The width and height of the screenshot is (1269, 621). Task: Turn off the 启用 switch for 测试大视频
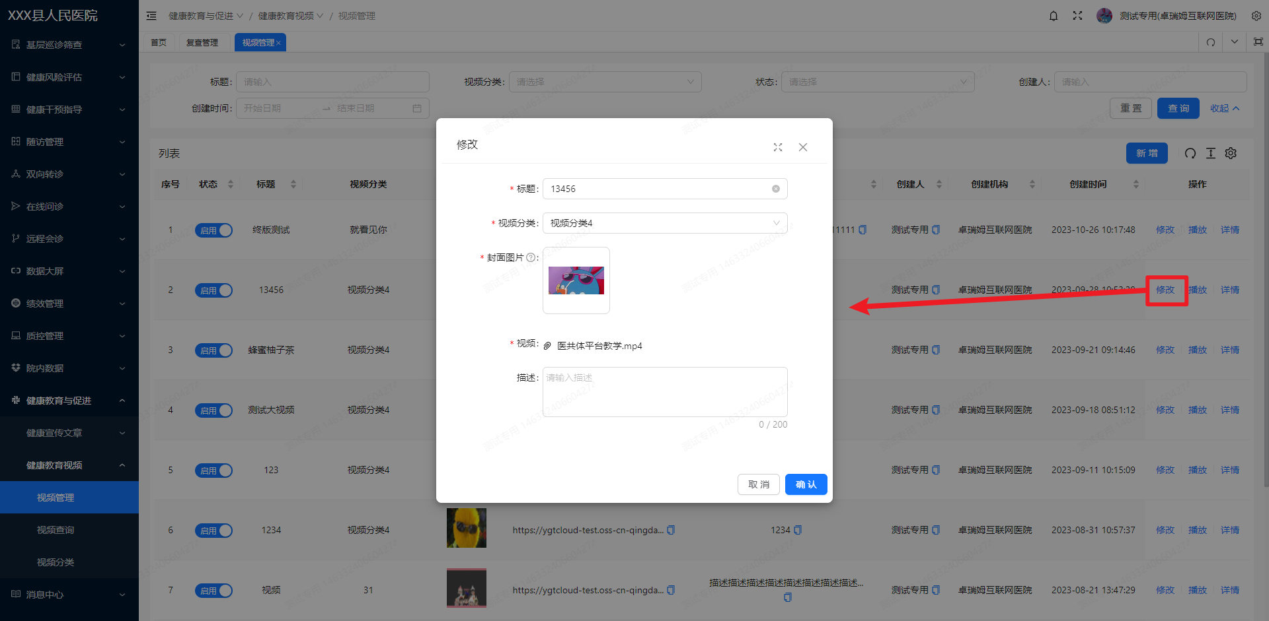tap(213, 410)
